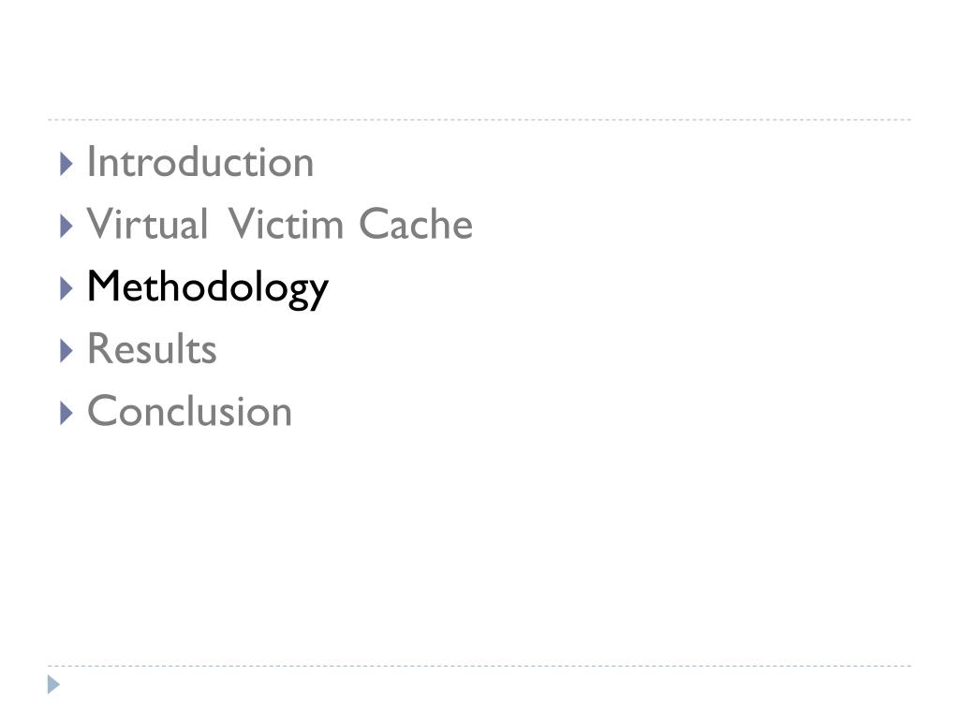Jump to the Conclusion item
959x719 pixels.
[x=189, y=411]
